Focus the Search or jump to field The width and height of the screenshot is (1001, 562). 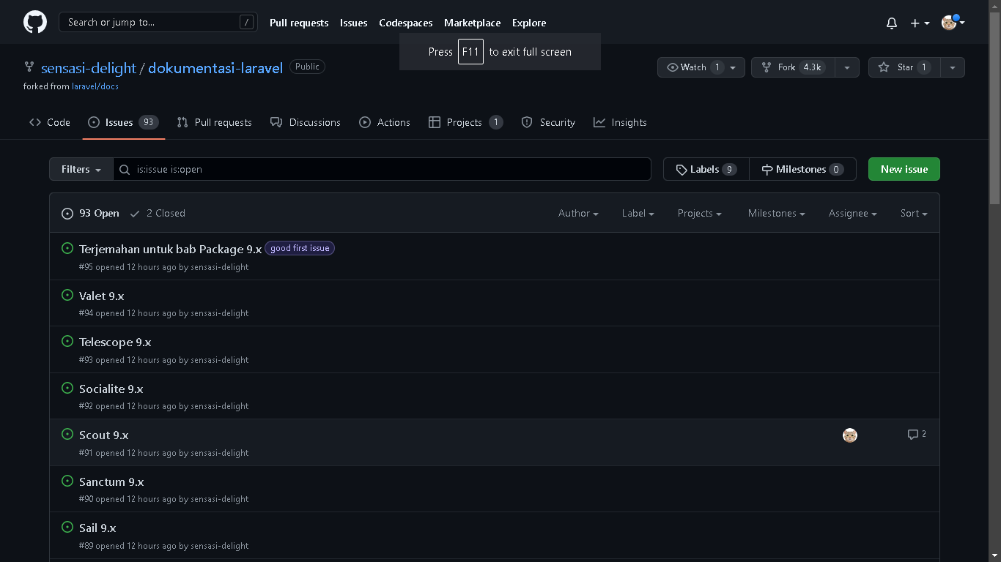(158, 22)
